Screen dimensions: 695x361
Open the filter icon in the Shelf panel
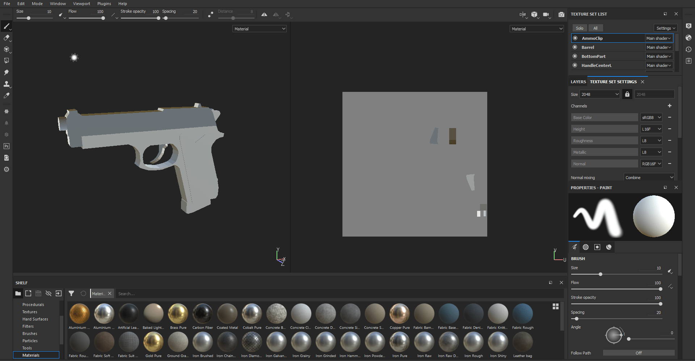(71, 293)
